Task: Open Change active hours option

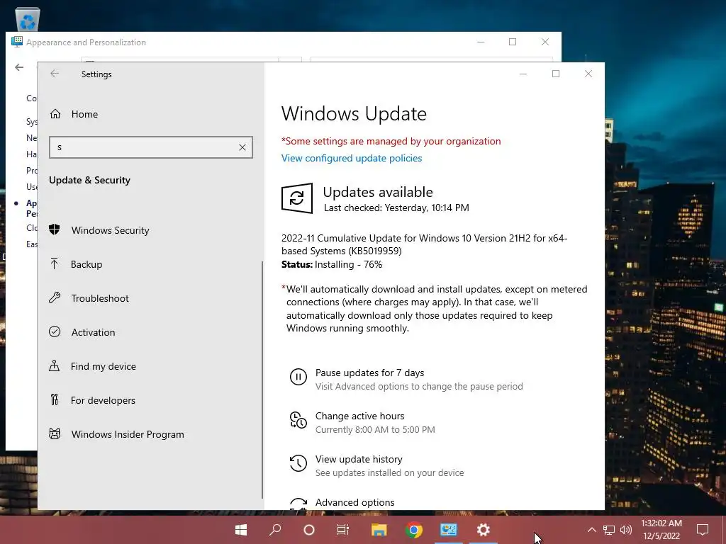Action: point(359,416)
